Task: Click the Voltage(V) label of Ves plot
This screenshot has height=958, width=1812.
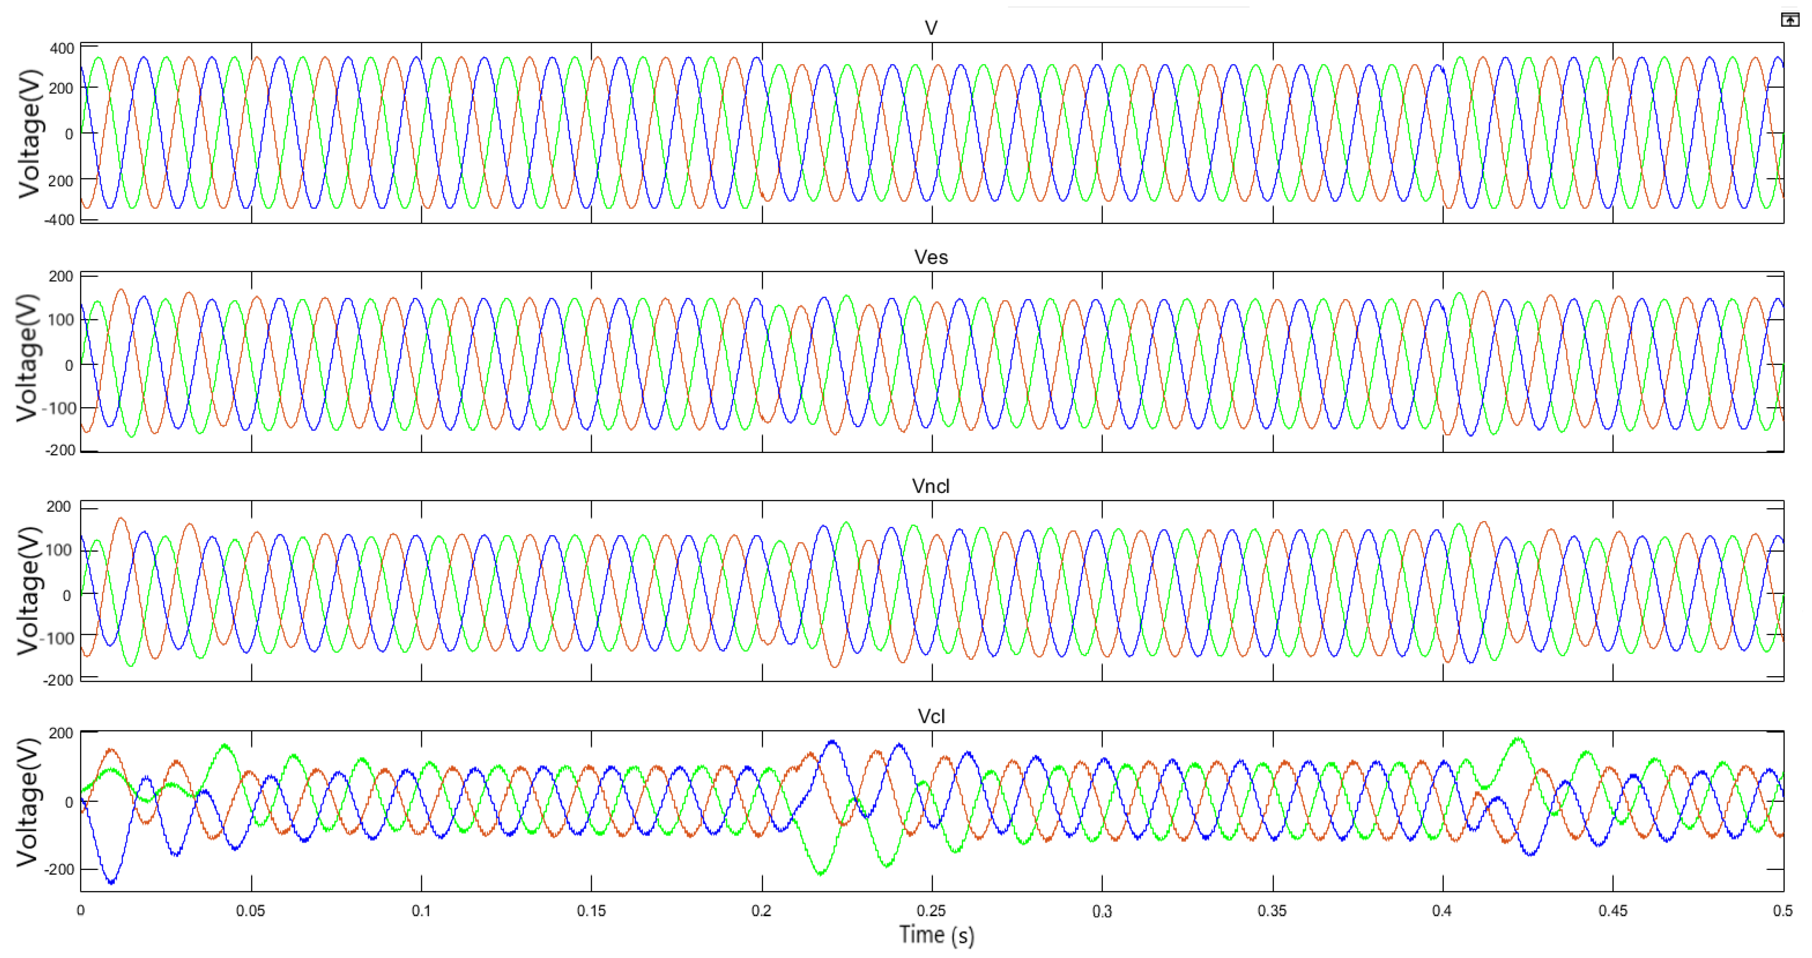Action: point(28,358)
